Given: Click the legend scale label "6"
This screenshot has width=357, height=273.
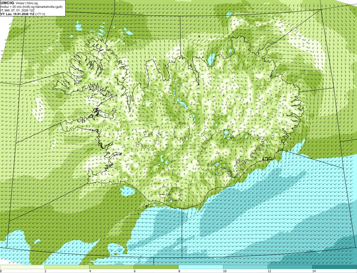Looking at the screenshot, I should coord(134,271).
